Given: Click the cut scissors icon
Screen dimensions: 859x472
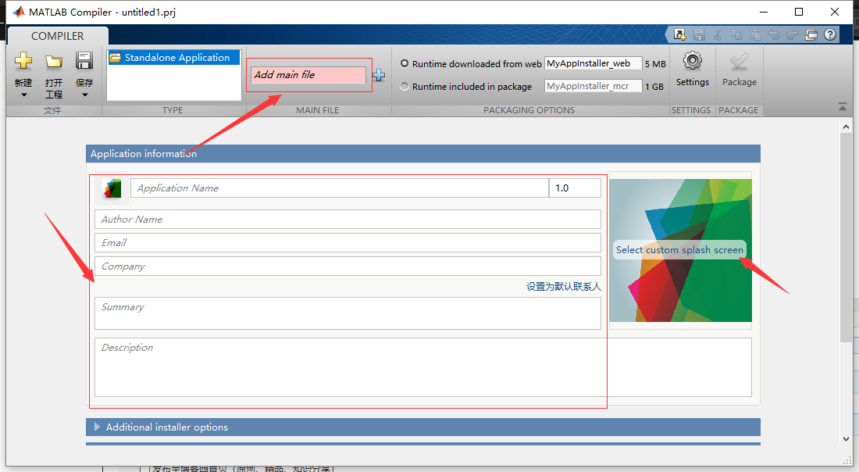Looking at the screenshot, I should pyautogui.click(x=717, y=35).
